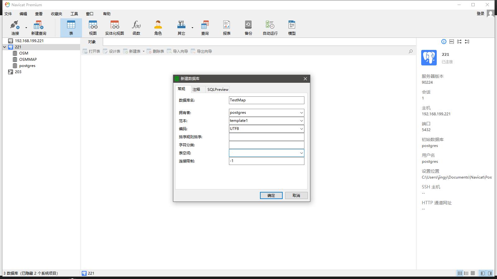The image size is (497, 279).
Task: Open the 查看 menu
Action: tap(39, 14)
